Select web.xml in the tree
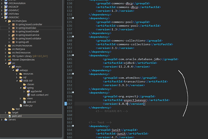 [31, 102]
